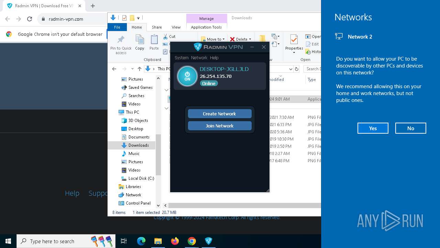Open Libraries in navigation pane
Screen dimensions: 440x248
pyautogui.click(x=133, y=187)
